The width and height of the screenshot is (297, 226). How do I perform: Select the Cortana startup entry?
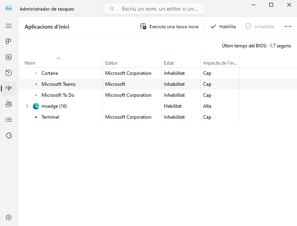pos(50,73)
